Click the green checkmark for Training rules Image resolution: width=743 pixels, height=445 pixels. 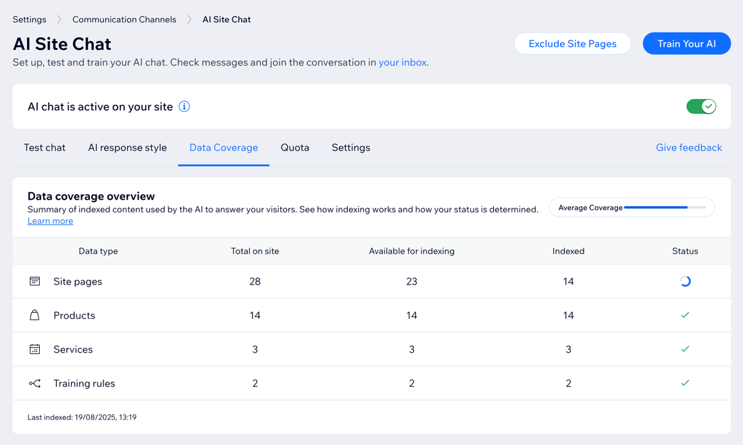(x=685, y=383)
